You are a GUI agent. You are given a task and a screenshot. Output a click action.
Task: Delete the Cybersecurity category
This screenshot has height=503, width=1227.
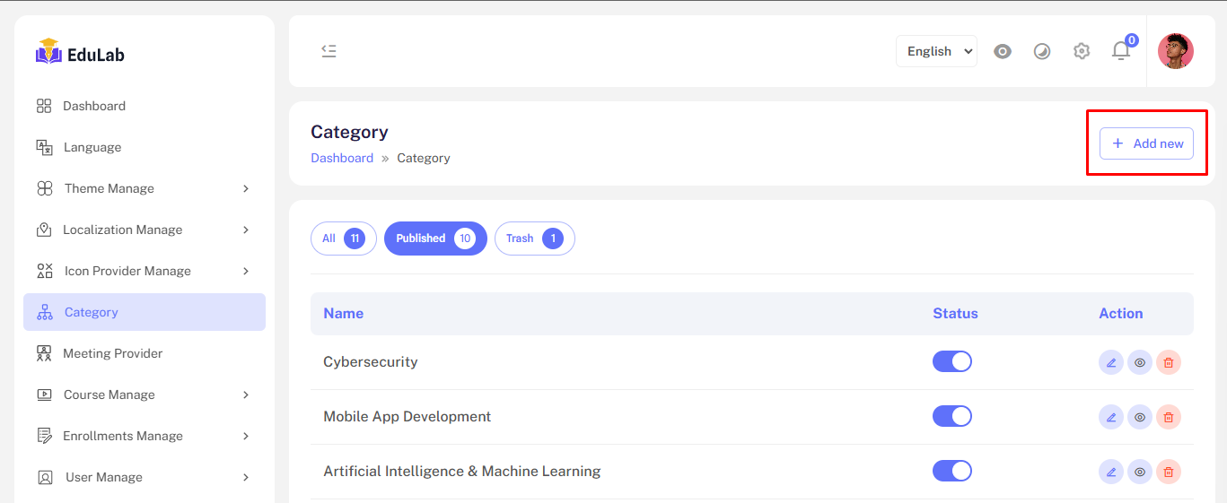click(x=1169, y=362)
